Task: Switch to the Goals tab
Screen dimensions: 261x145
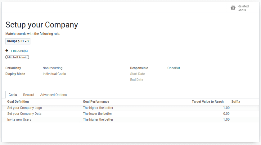Action: 13,95
